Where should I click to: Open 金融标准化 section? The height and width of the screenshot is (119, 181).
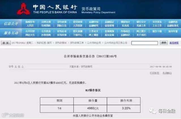click(173, 26)
